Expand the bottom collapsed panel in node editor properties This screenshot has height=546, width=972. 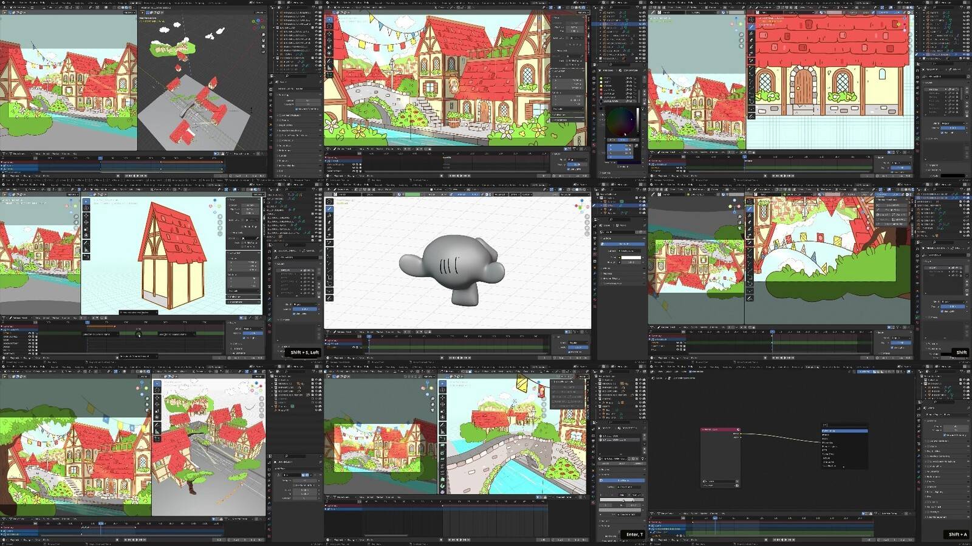(x=926, y=516)
